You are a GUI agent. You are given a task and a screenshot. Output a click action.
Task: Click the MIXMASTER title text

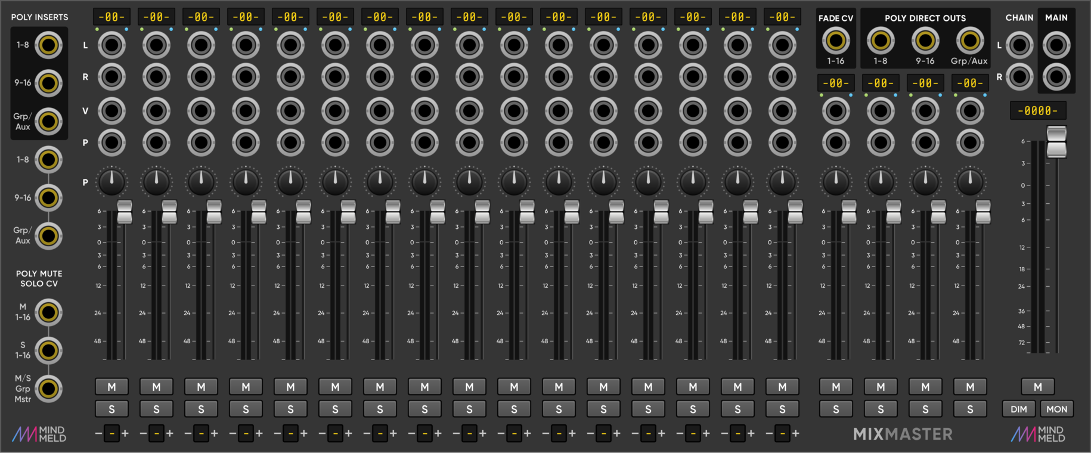click(x=903, y=434)
